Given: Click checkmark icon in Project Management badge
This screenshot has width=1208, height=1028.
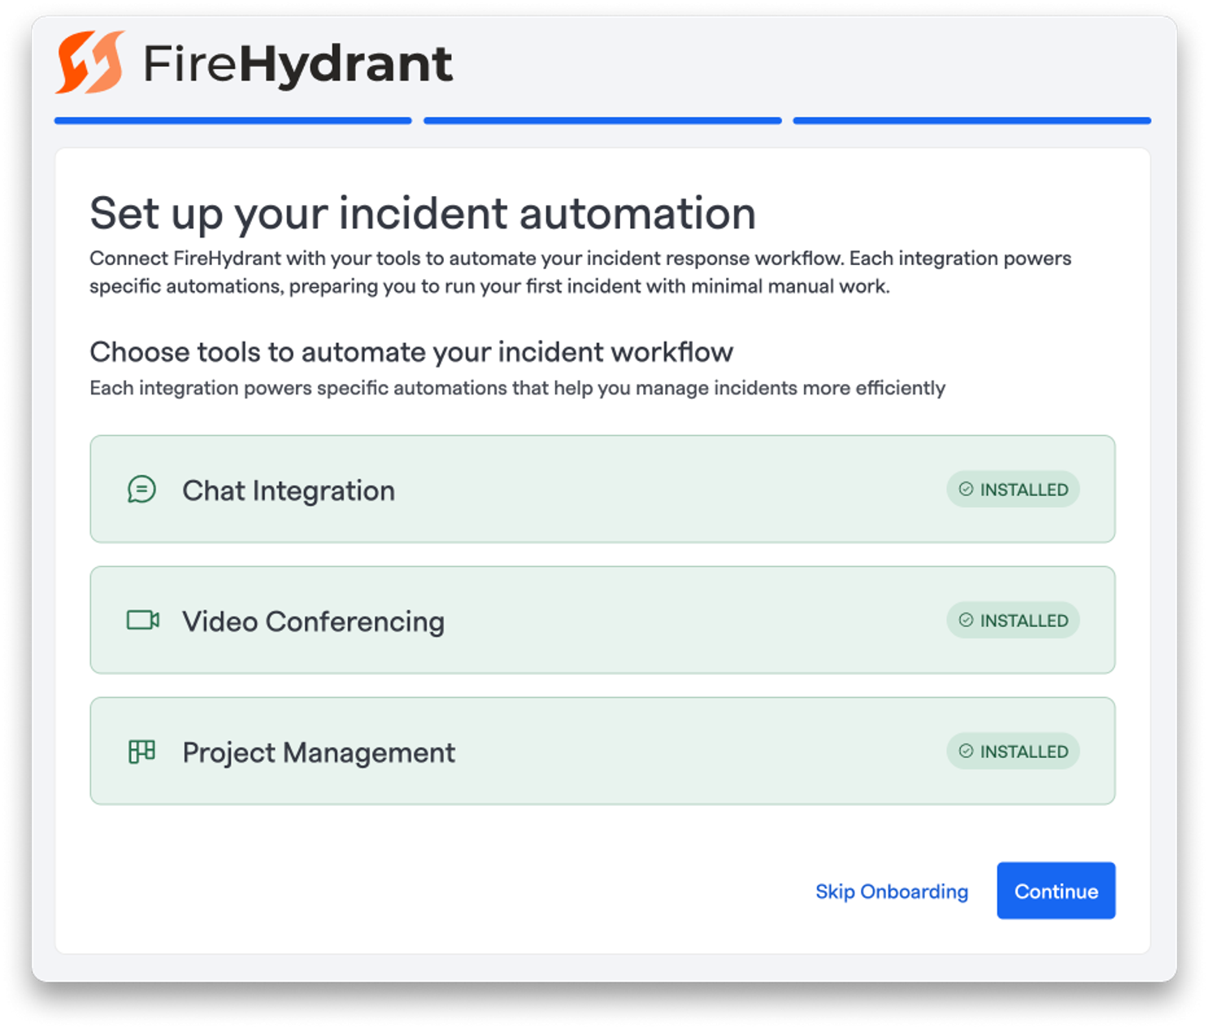Looking at the screenshot, I should point(966,751).
